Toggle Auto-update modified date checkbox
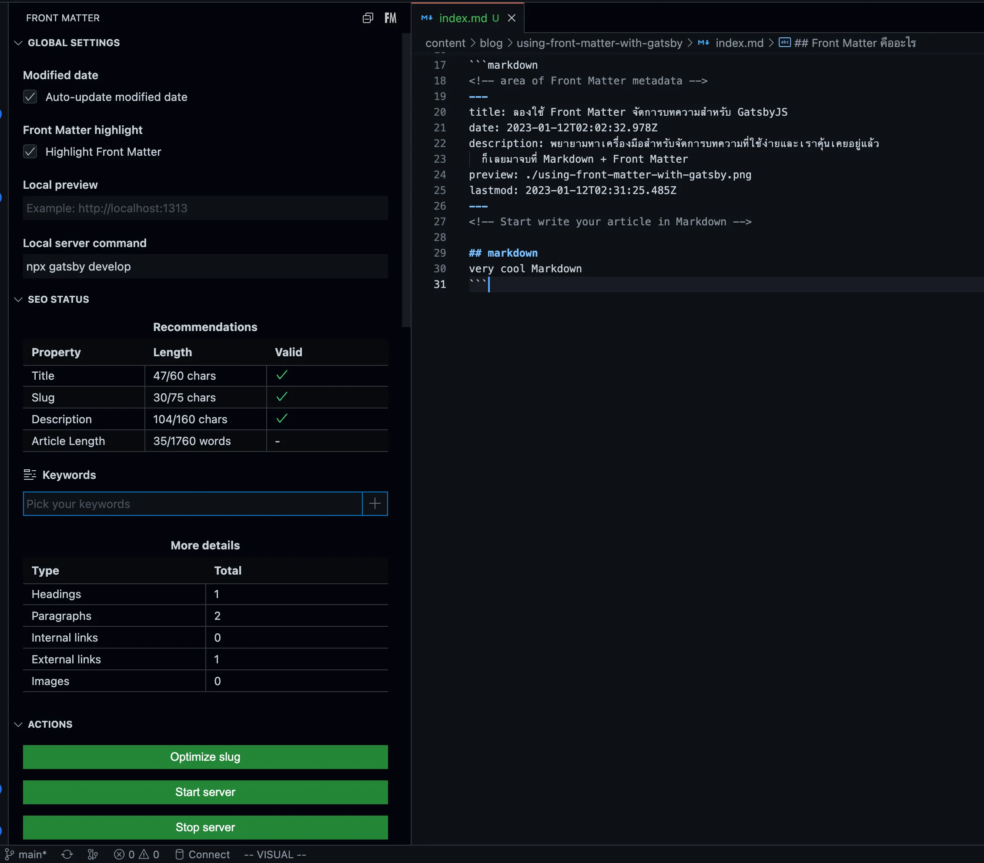The width and height of the screenshot is (984, 863). click(30, 97)
